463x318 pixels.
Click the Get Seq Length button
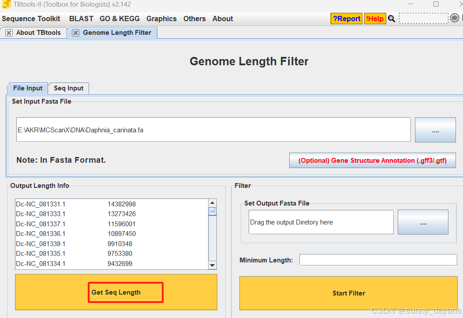click(x=116, y=292)
